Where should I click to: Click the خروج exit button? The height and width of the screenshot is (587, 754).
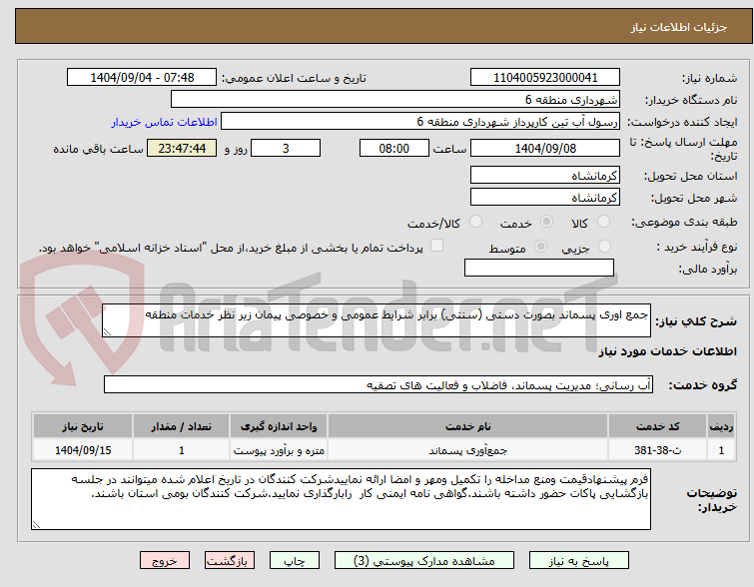point(165,561)
